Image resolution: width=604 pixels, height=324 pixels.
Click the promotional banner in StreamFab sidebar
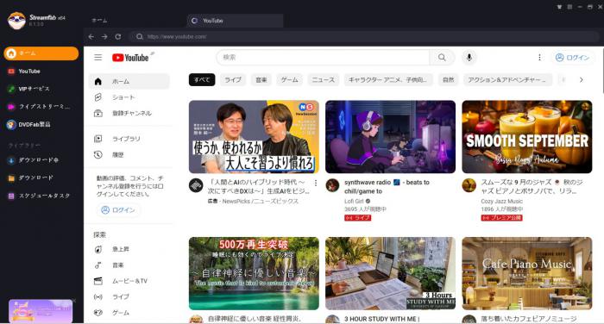click(x=41, y=311)
